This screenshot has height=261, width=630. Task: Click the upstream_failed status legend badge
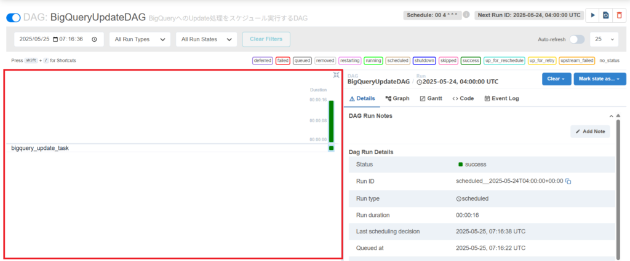click(x=577, y=61)
